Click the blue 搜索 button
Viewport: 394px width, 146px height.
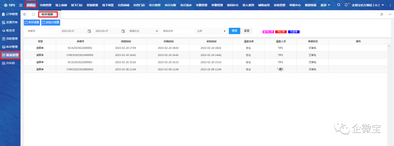[234, 31]
